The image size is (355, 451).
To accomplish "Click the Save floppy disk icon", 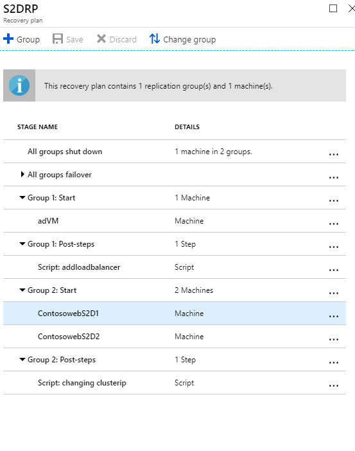I will click(x=58, y=39).
